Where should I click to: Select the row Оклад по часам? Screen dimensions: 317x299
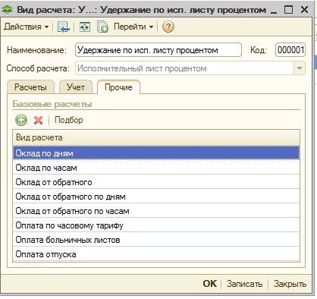(156, 168)
